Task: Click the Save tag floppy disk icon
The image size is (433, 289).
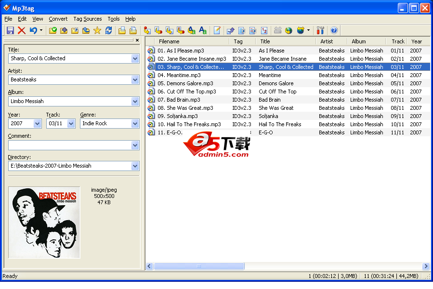Action: [x=10, y=30]
